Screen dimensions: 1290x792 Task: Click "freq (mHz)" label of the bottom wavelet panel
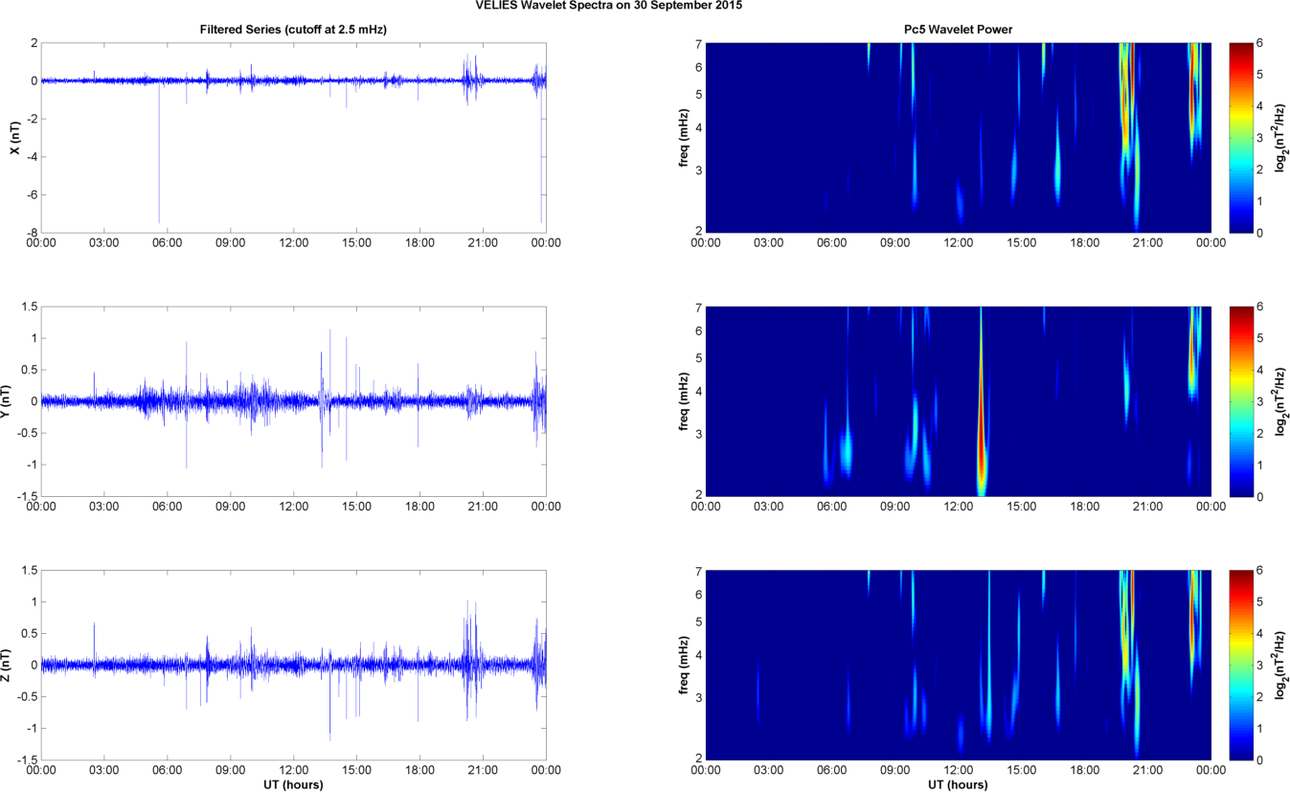684,665
